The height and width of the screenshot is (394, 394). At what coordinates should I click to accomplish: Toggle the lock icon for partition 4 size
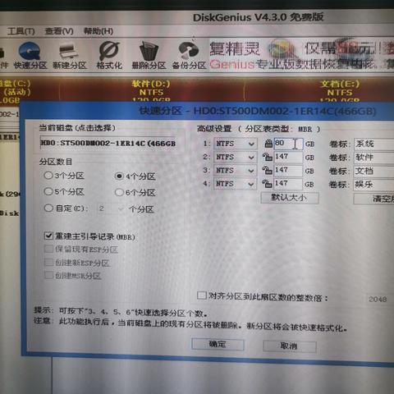(268, 184)
